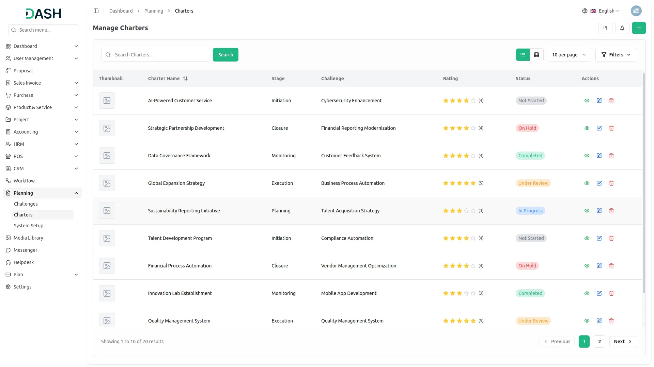
Task: Open the 10 per page dropdown
Action: 569,55
